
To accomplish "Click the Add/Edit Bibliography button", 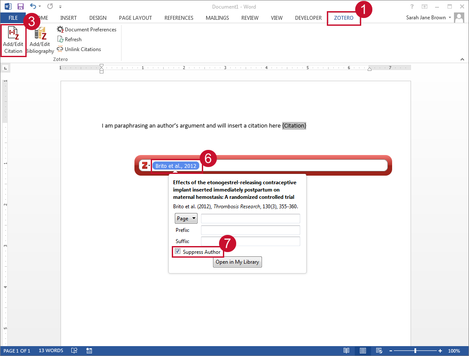I will 40,40.
